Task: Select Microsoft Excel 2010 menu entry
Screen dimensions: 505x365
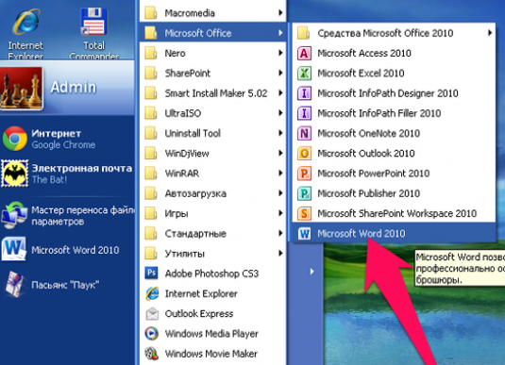Action: 394,73
